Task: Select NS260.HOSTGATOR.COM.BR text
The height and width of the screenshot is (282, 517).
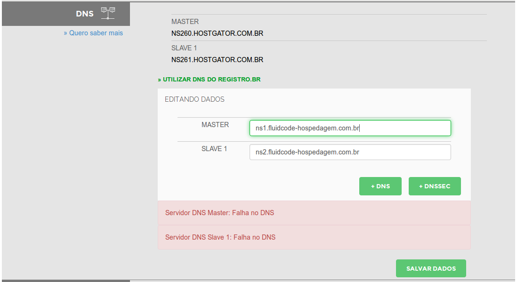Action: pos(217,33)
